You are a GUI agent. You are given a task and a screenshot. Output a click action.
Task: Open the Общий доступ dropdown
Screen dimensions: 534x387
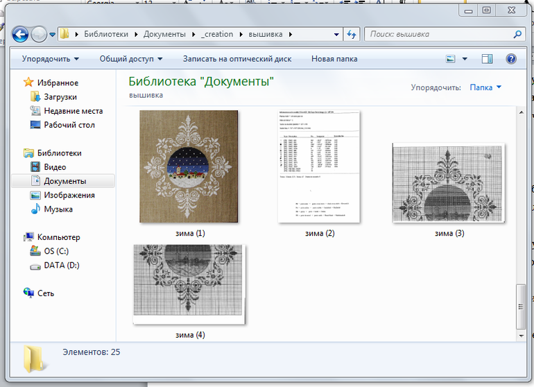click(x=130, y=59)
